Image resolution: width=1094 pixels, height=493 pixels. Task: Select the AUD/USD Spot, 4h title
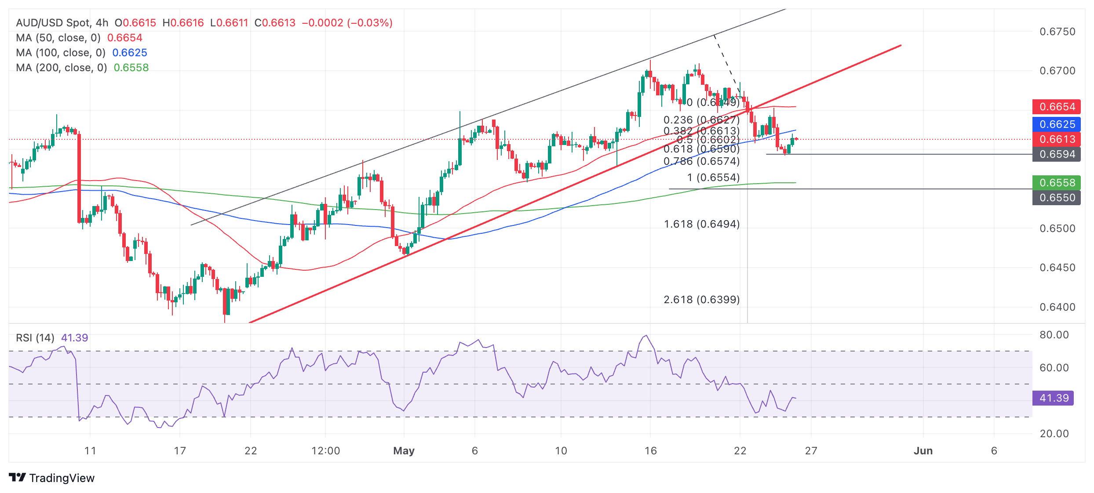click(x=62, y=23)
